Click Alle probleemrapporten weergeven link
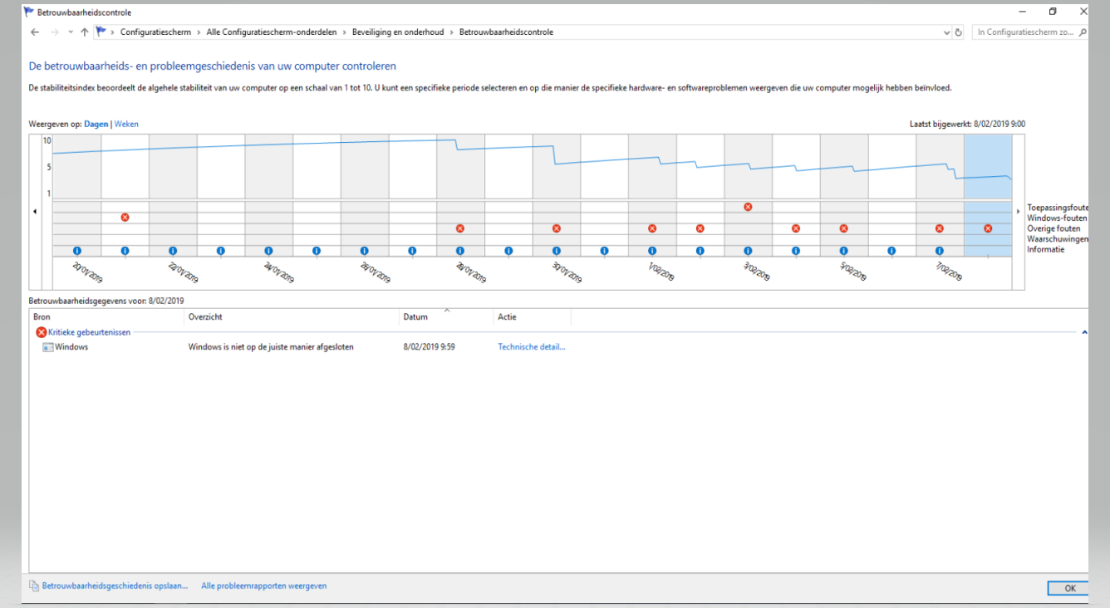This screenshot has height=608, width=1110. (263, 586)
